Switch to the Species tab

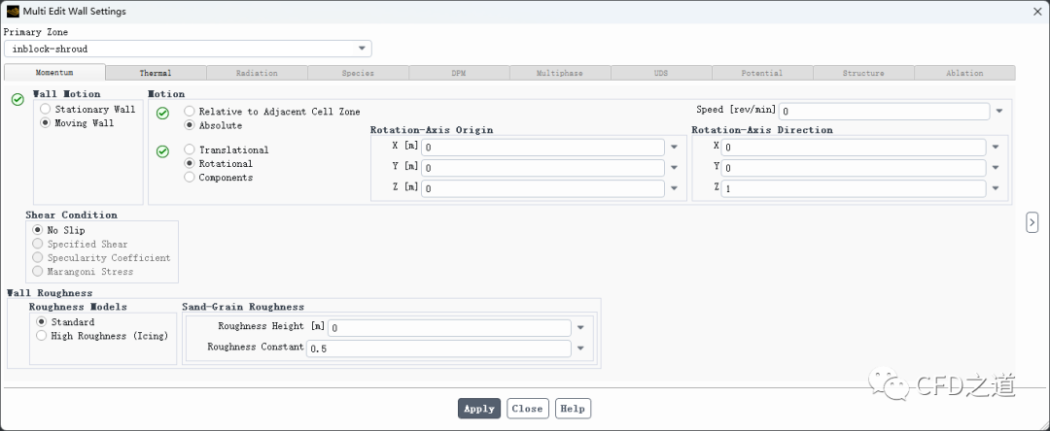[x=358, y=73]
